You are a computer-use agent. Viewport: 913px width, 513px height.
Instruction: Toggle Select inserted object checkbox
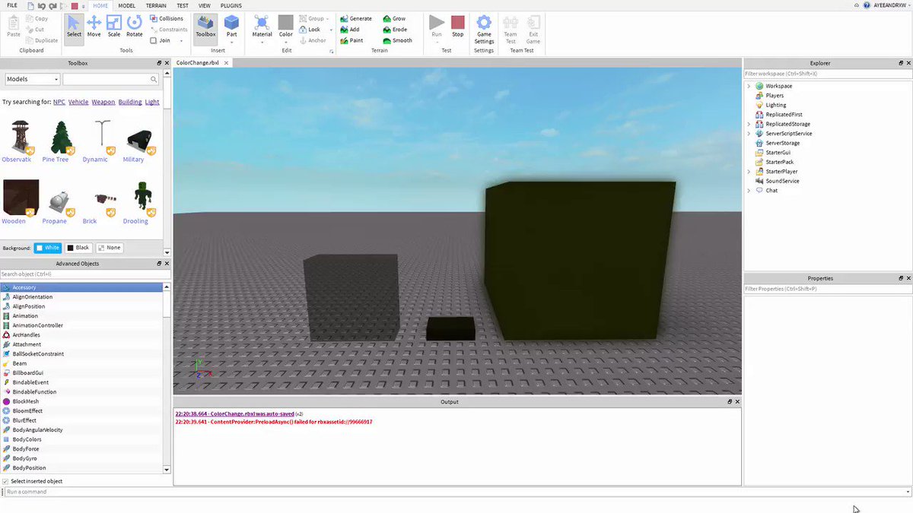(x=5, y=481)
